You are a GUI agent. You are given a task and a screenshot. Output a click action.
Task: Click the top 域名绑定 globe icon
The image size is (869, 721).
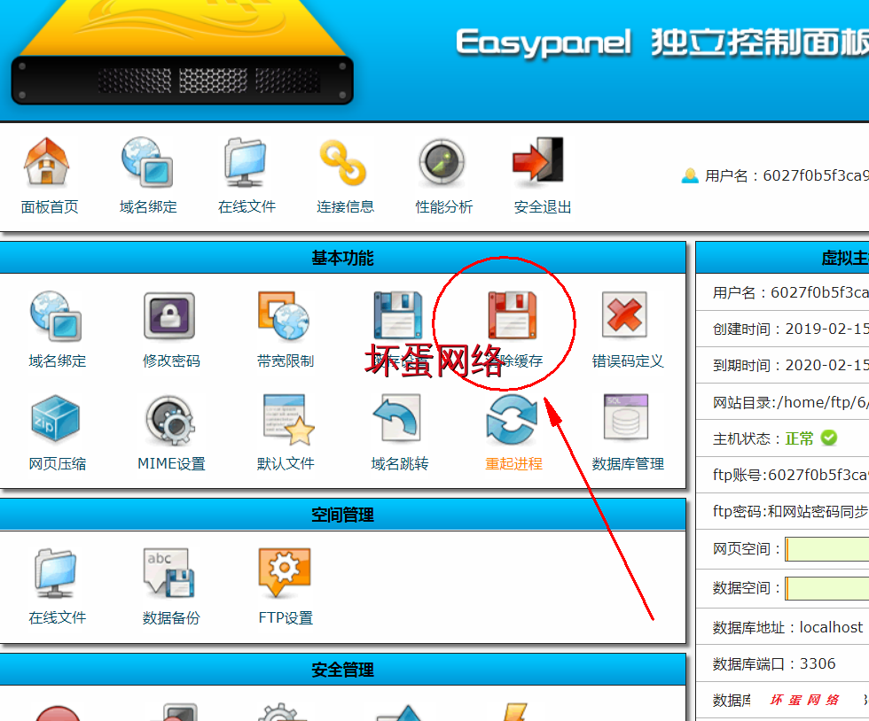(x=147, y=162)
